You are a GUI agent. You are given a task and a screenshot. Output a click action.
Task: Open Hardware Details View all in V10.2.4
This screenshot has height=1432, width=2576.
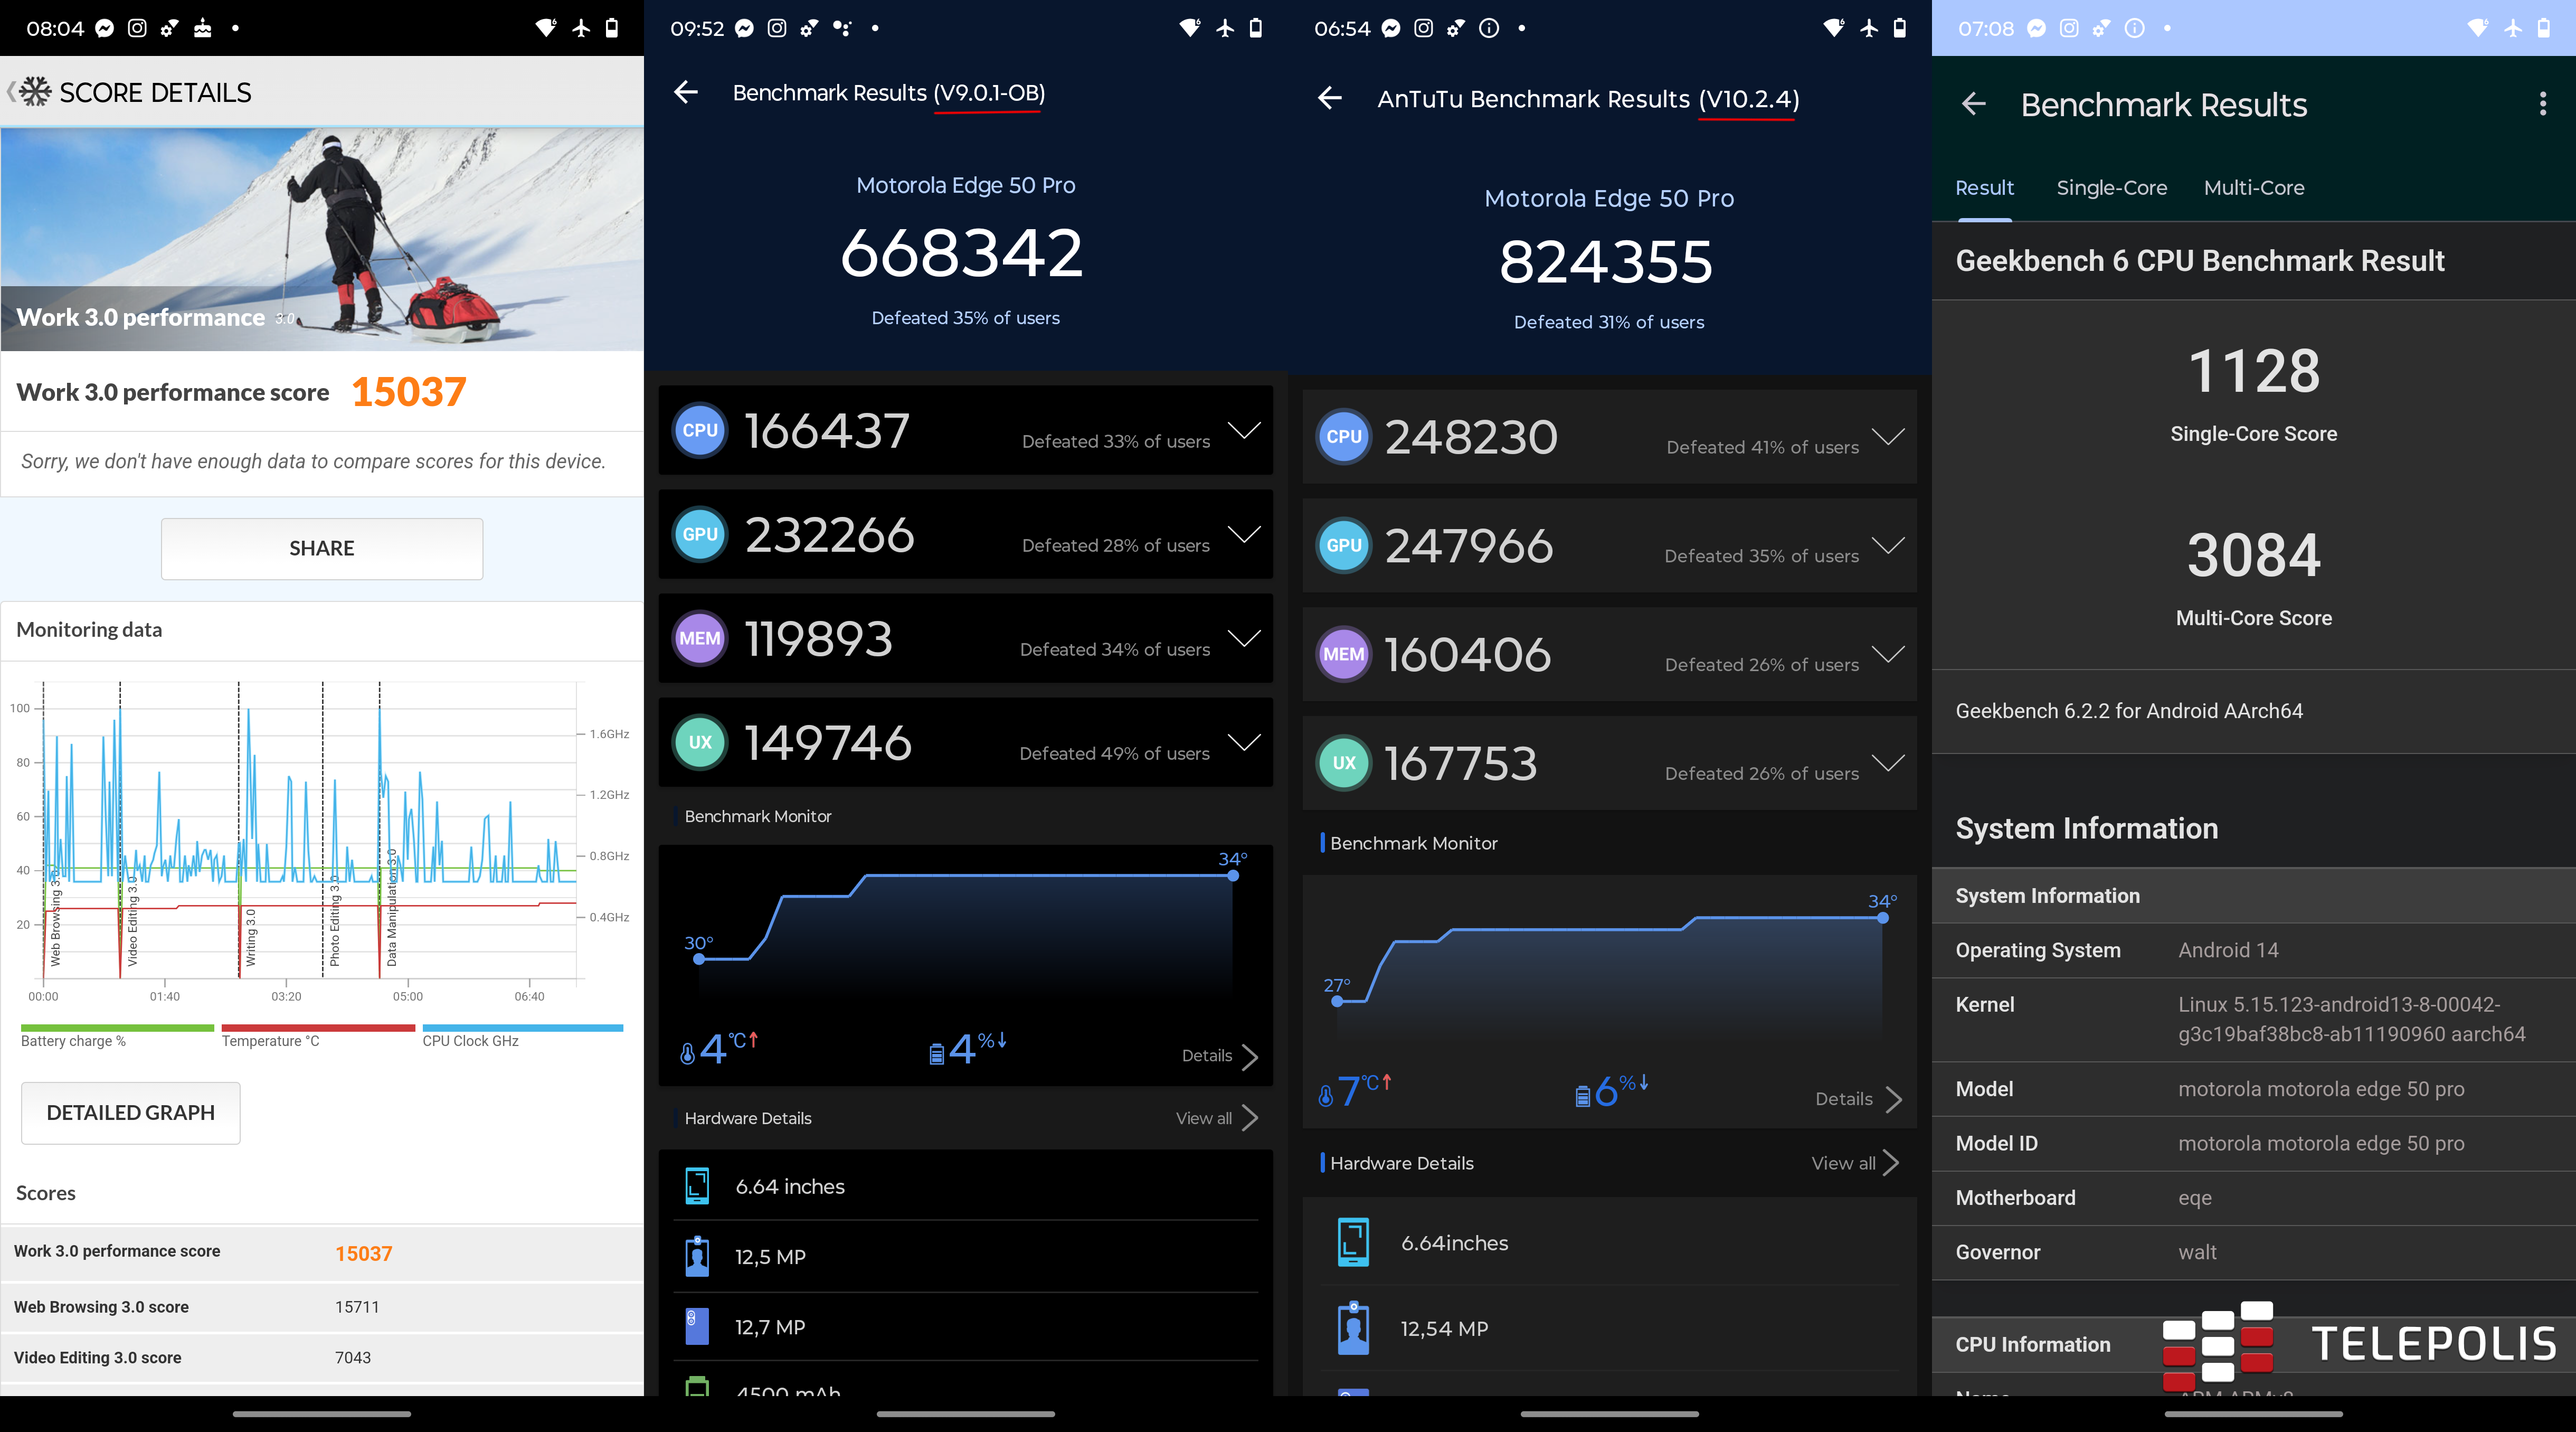point(1855,1163)
